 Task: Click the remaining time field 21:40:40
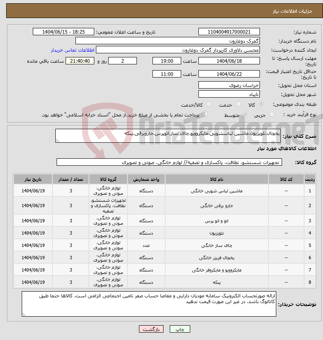tap(80, 61)
